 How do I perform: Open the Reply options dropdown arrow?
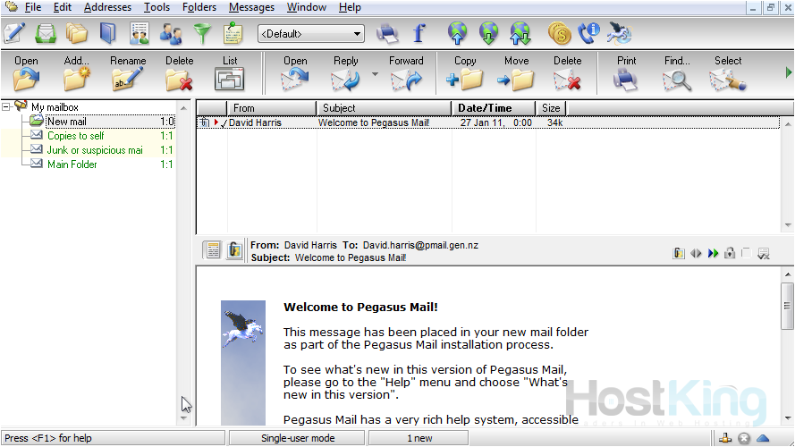click(x=375, y=74)
